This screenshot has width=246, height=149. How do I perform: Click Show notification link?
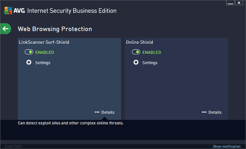(x=226, y=146)
